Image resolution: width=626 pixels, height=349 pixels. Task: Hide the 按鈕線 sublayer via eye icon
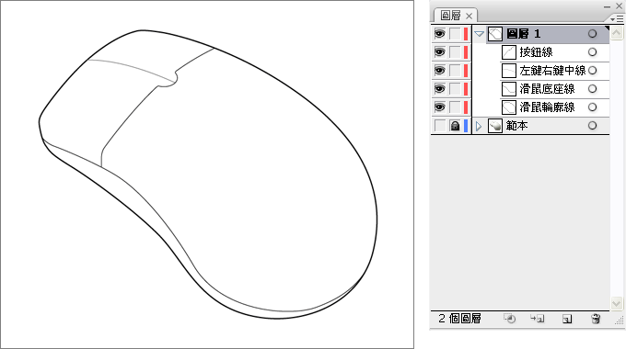(x=439, y=52)
